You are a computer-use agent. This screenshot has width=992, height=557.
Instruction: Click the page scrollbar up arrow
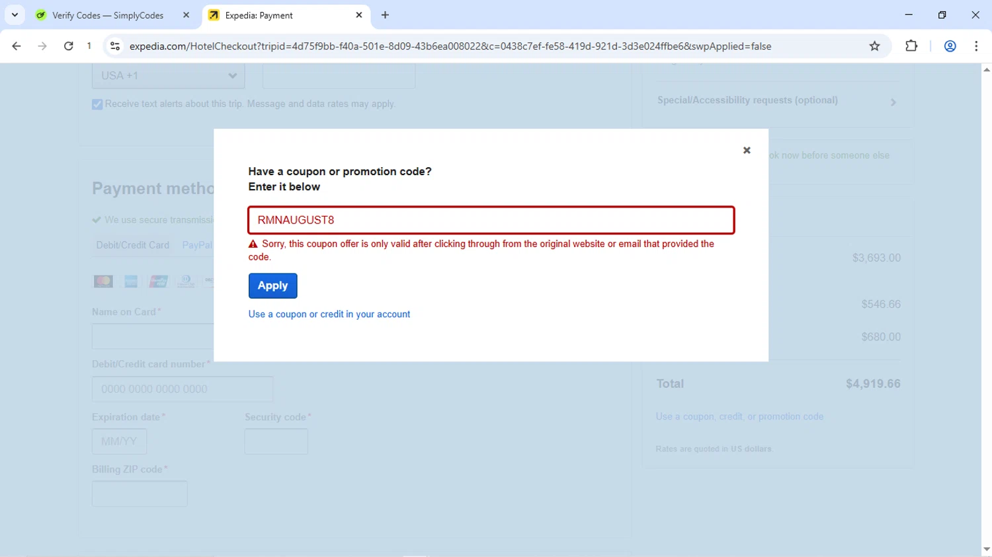986,69
